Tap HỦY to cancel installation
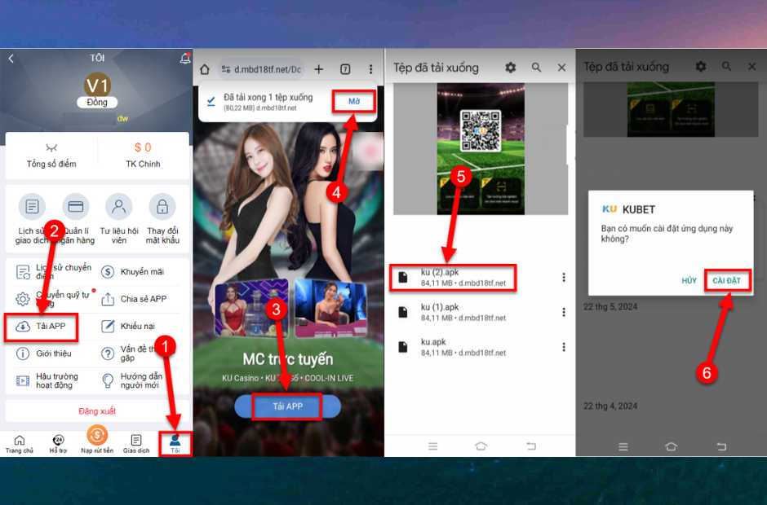Viewport: 767px width, 505px height. [x=689, y=281]
